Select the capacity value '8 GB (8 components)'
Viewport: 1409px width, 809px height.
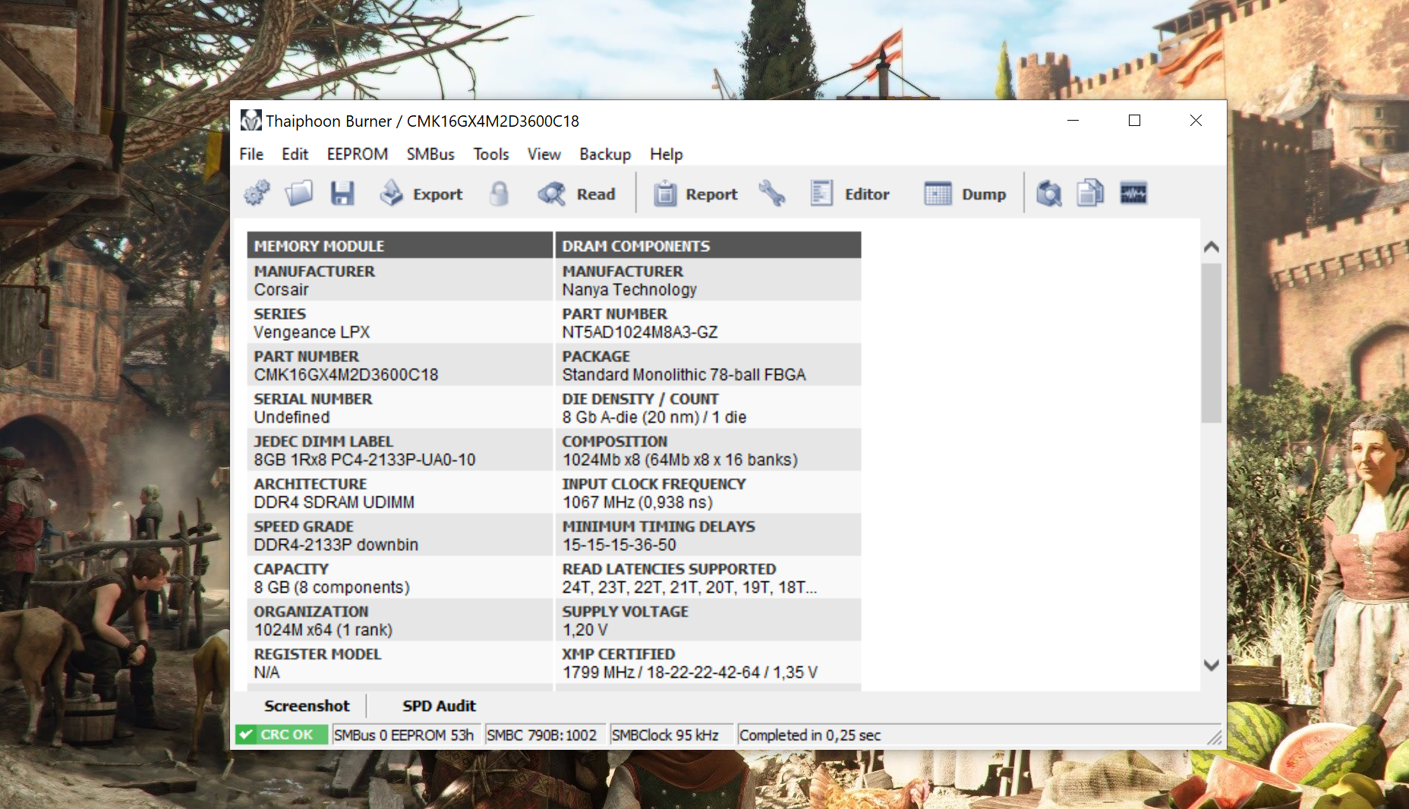[x=332, y=587]
